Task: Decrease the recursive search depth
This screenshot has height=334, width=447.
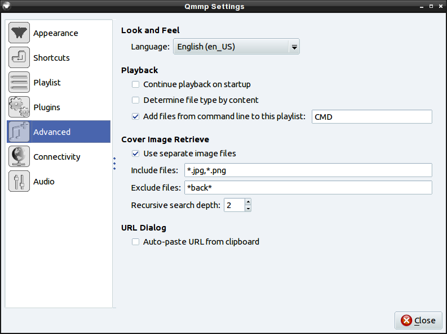Action: tap(248, 209)
